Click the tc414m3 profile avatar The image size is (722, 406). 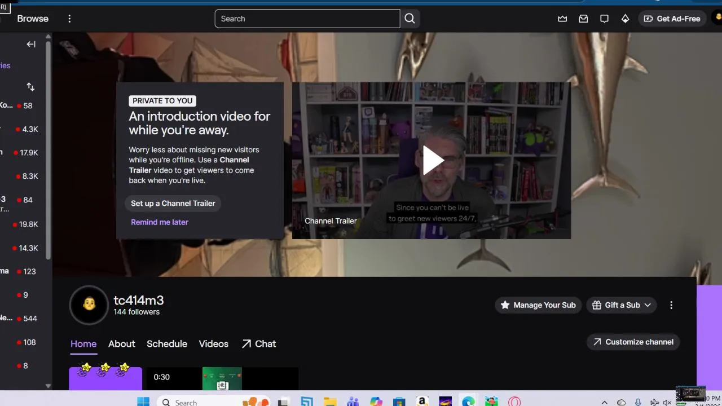[x=89, y=305]
